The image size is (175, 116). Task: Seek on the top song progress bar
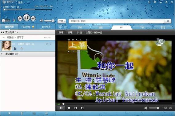[28, 9]
